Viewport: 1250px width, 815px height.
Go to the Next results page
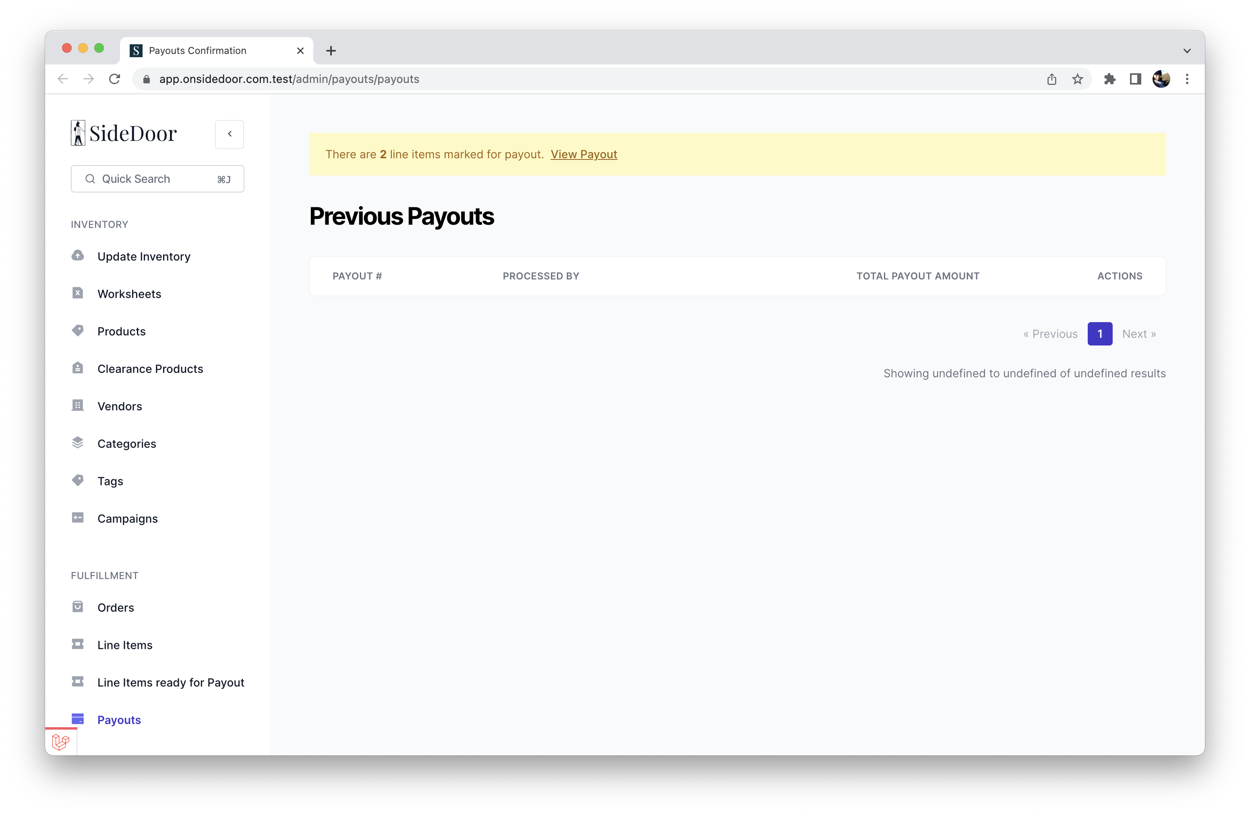point(1139,334)
